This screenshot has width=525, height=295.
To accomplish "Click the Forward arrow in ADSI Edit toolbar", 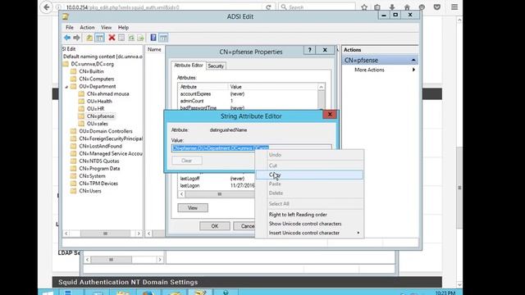I will point(76,38).
